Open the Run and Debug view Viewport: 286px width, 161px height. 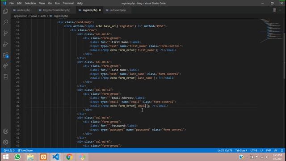5,44
